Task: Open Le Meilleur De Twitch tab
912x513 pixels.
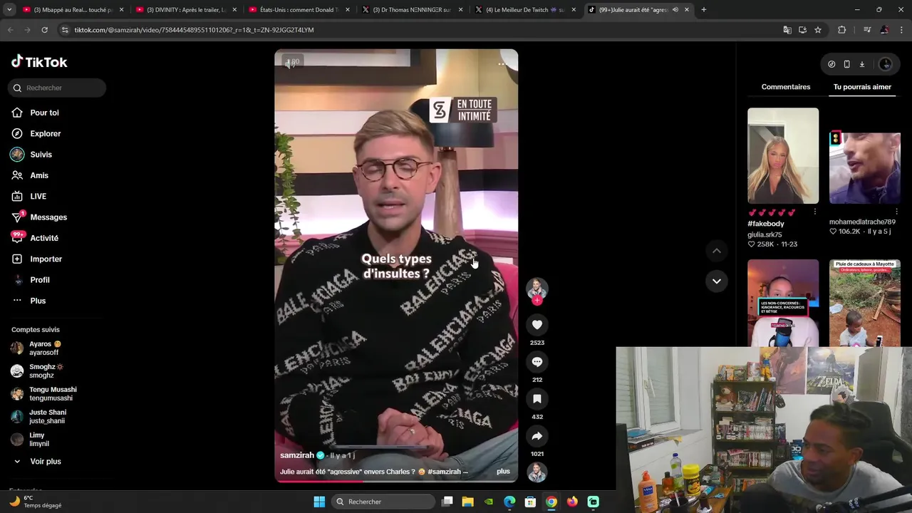Action: coord(526,10)
